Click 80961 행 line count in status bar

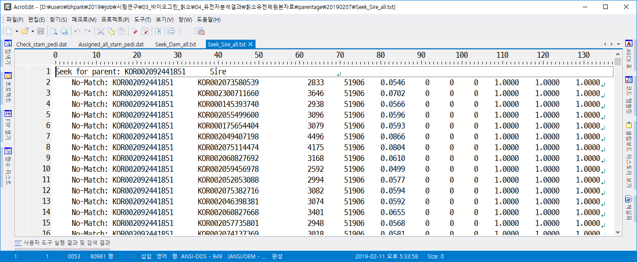coord(102,256)
